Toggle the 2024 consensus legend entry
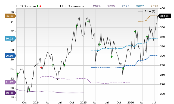This screenshot has width=174, height=104. 94,6
